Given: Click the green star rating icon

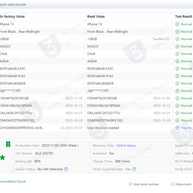Looking at the screenshot, I should [x=3, y=157].
